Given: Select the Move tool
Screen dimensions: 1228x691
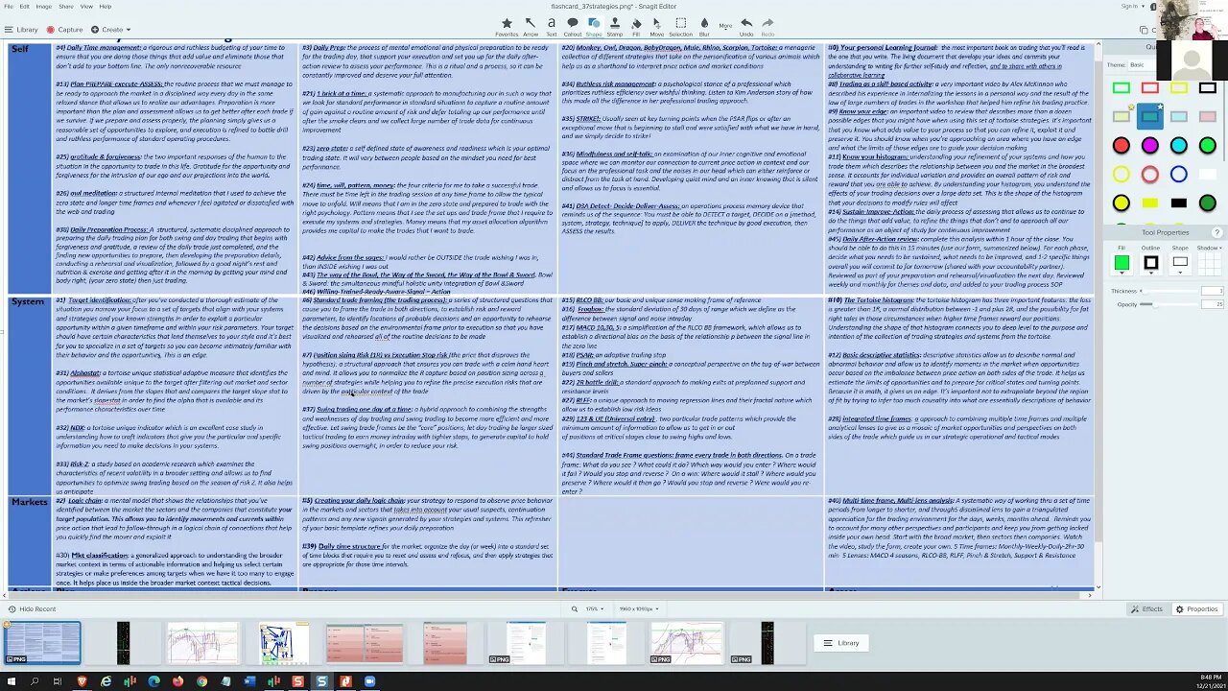Looking at the screenshot, I should [x=656, y=25].
